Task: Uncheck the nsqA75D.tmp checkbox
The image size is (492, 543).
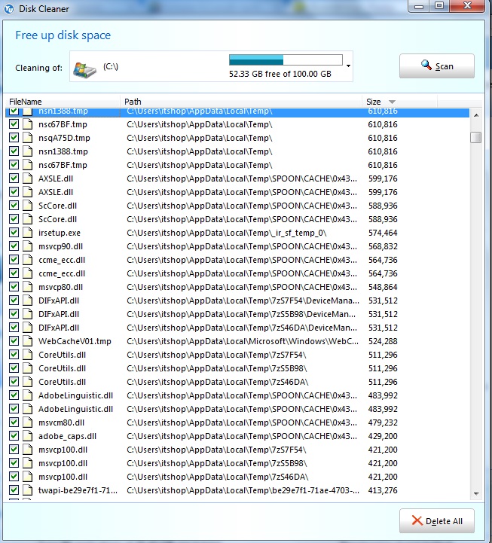Action: click(14, 138)
